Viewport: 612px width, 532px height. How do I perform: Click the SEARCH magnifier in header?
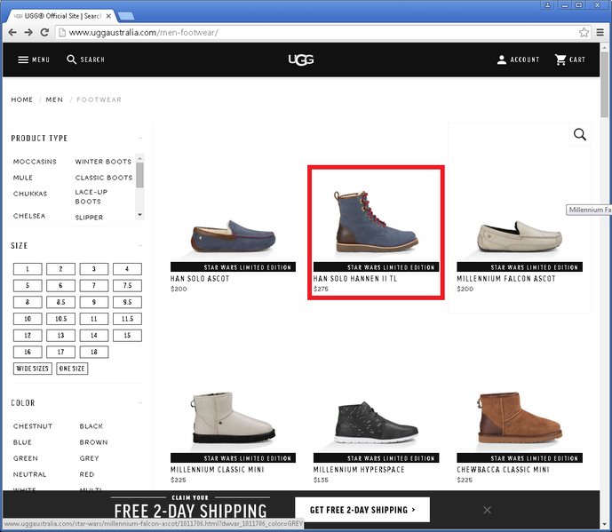pyautogui.click(x=71, y=60)
